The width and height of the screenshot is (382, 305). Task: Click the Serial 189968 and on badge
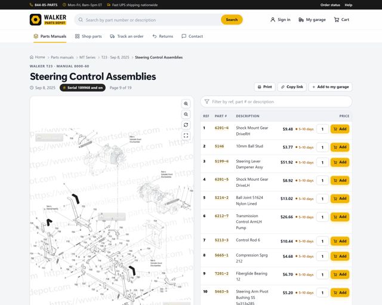pos(82,88)
